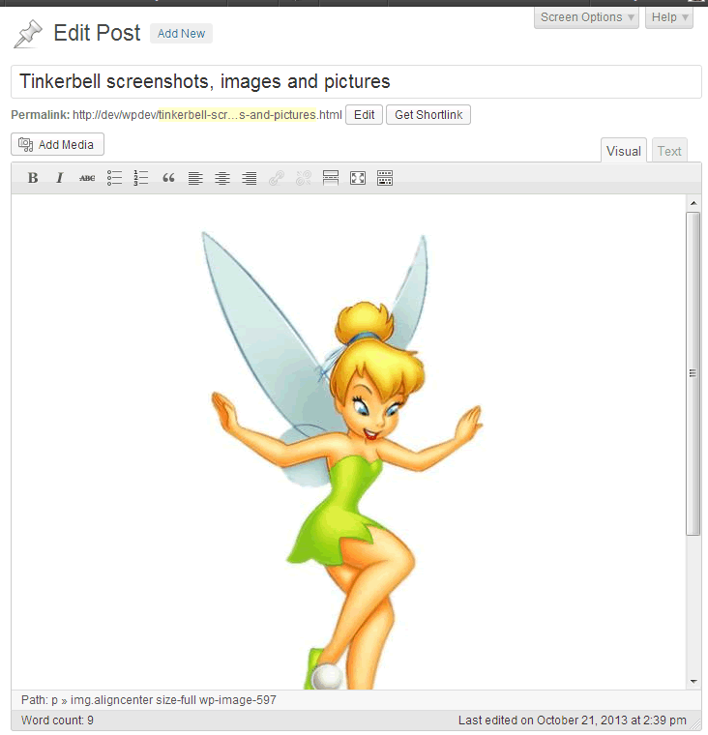Insert a numbered list
The width and height of the screenshot is (708, 735).
point(141,178)
